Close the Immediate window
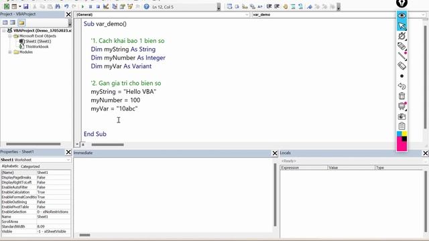429x241 pixels. tap(275, 153)
